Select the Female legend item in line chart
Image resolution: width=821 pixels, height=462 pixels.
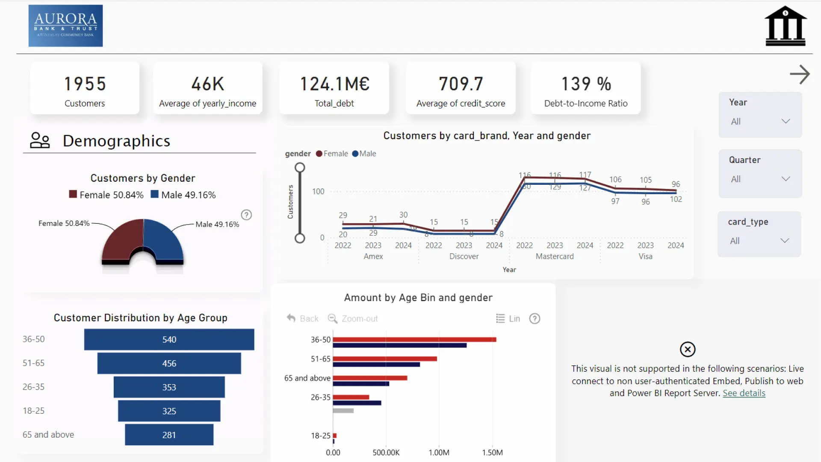(x=332, y=154)
